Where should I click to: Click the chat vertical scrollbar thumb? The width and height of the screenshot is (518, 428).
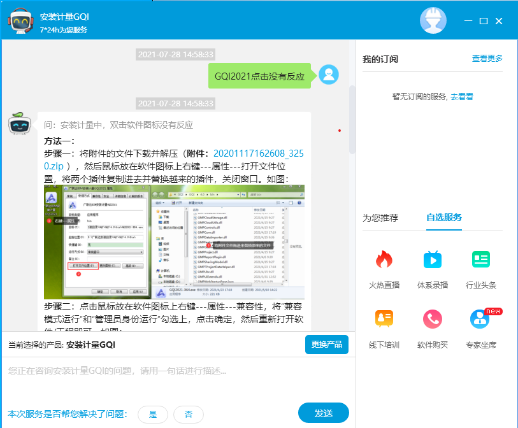(x=352, y=120)
